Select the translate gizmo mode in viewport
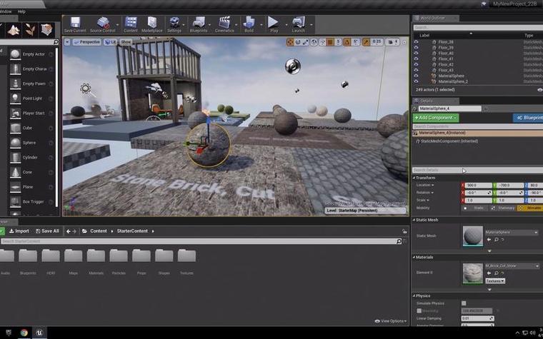 (x=290, y=42)
